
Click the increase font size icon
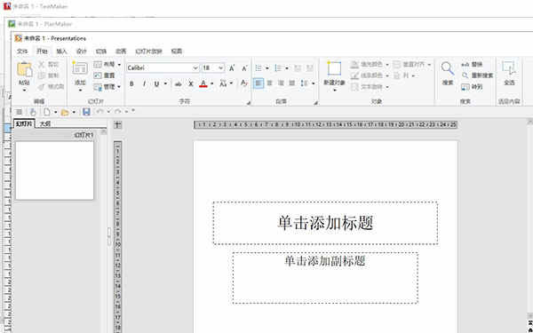click(232, 68)
